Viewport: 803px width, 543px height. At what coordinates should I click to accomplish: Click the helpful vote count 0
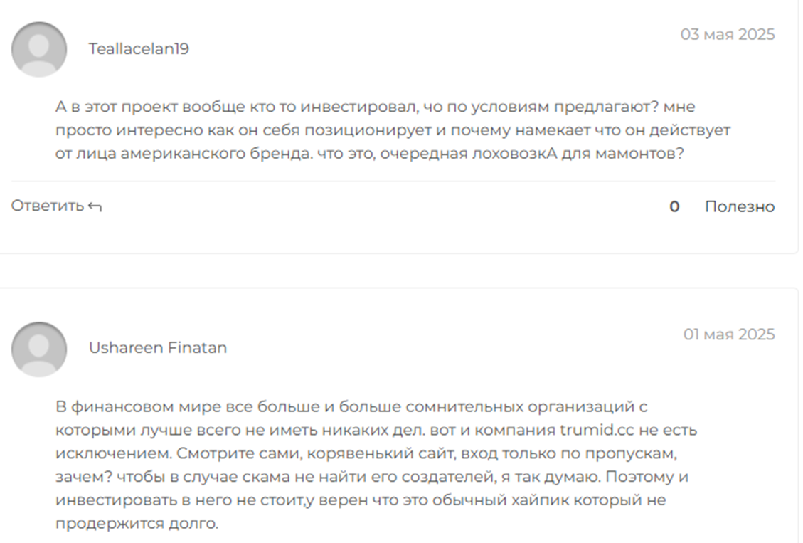click(x=674, y=206)
